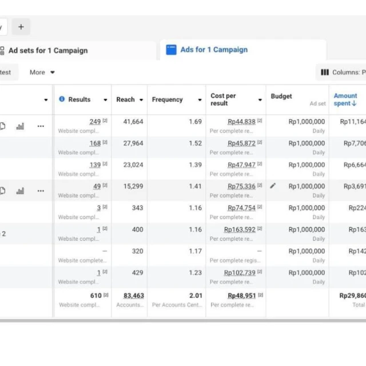366x366 pixels.
Task: Click the Results column info icon
Action: pyautogui.click(x=62, y=100)
